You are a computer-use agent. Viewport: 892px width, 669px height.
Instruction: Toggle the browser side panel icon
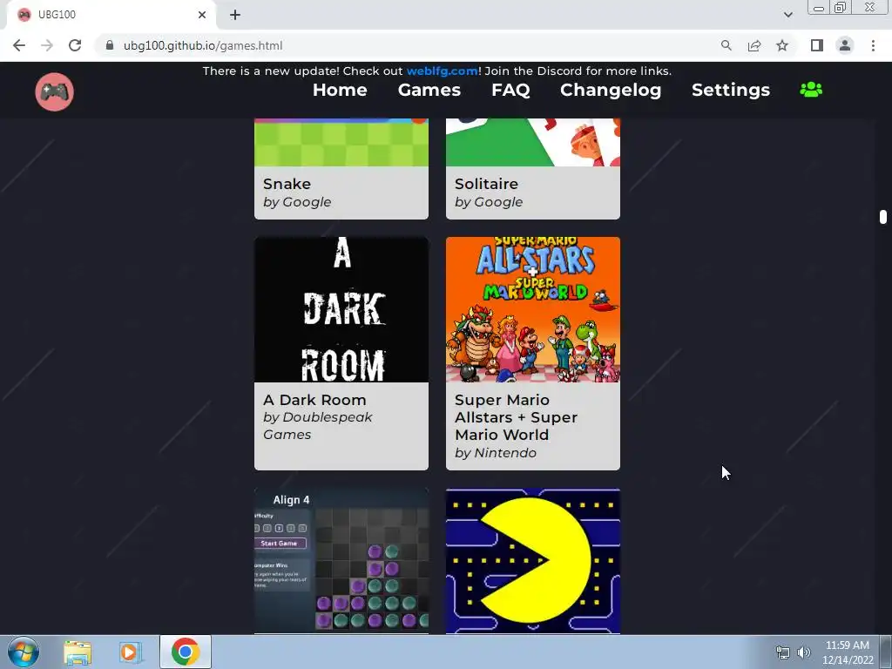(x=817, y=45)
